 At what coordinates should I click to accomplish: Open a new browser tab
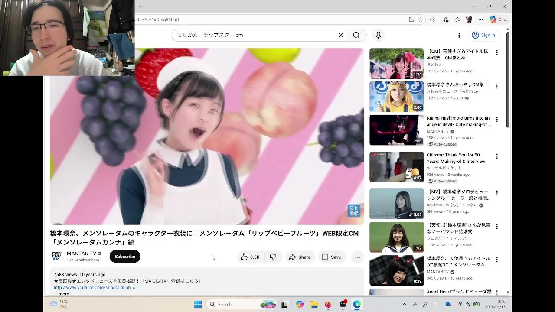(x=141, y=6)
